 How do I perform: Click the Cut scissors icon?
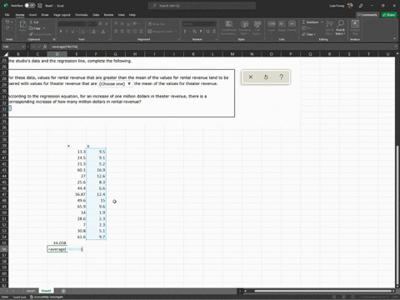tap(31, 22)
